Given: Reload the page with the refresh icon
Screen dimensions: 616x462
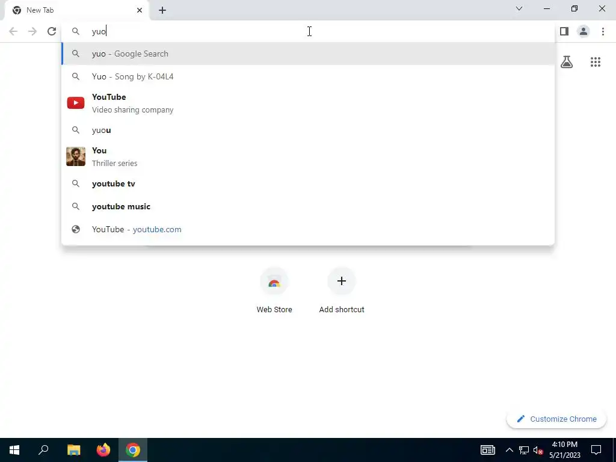Looking at the screenshot, I should click(x=52, y=31).
